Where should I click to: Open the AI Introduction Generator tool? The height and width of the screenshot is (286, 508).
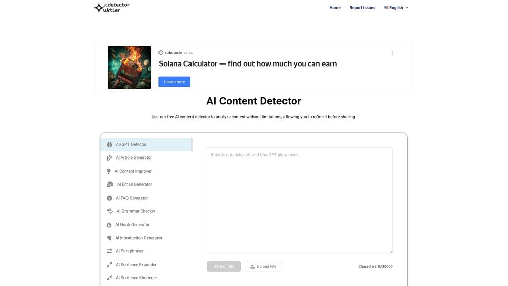coord(139,238)
